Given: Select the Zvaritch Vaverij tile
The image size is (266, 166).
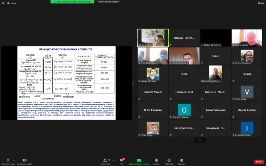Looking at the screenshot, I should pos(153,92).
